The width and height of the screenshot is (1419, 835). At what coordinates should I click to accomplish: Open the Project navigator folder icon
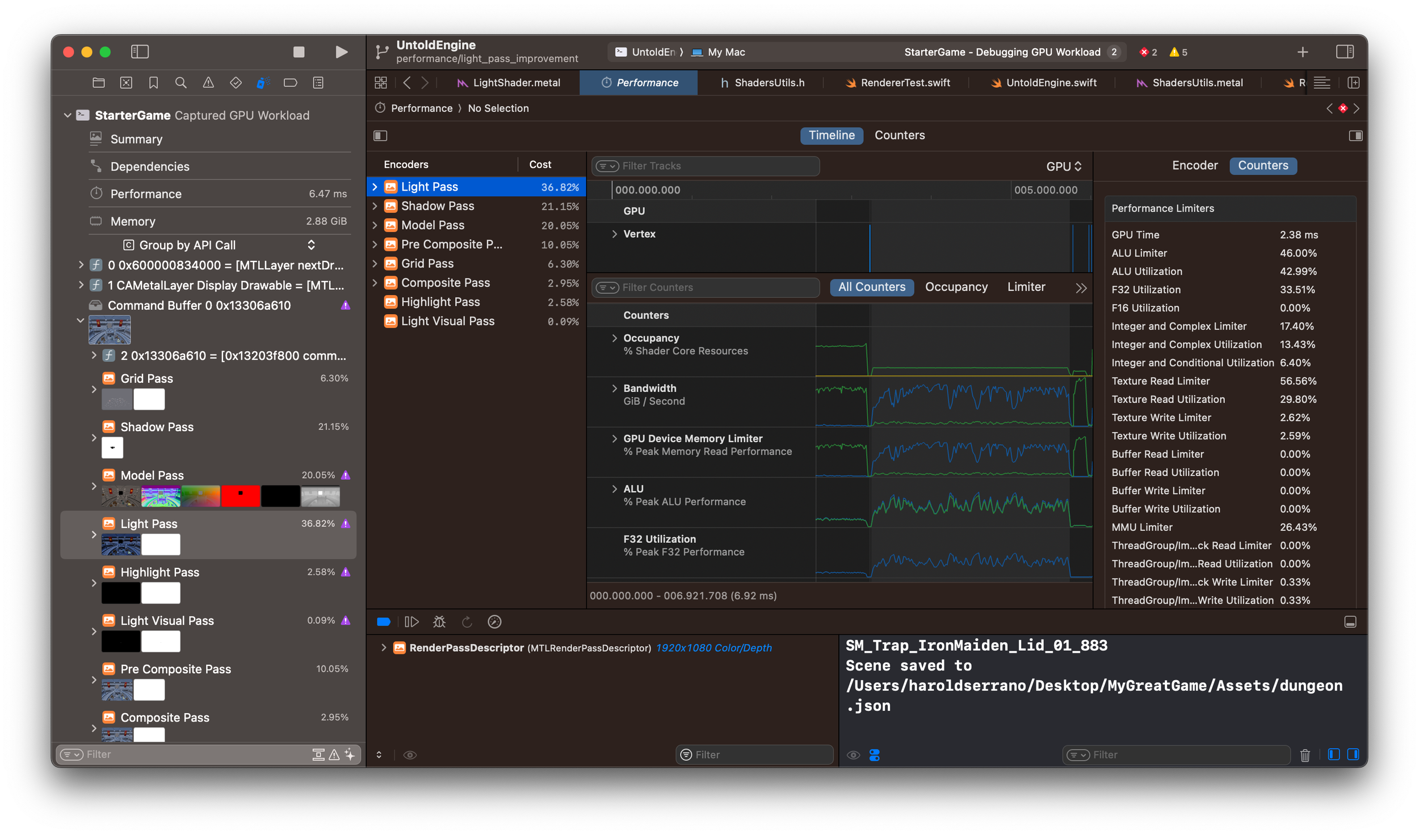[99, 83]
